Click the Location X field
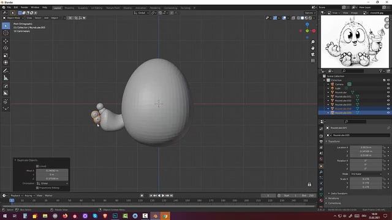392x220 pixels. click(366, 147)
